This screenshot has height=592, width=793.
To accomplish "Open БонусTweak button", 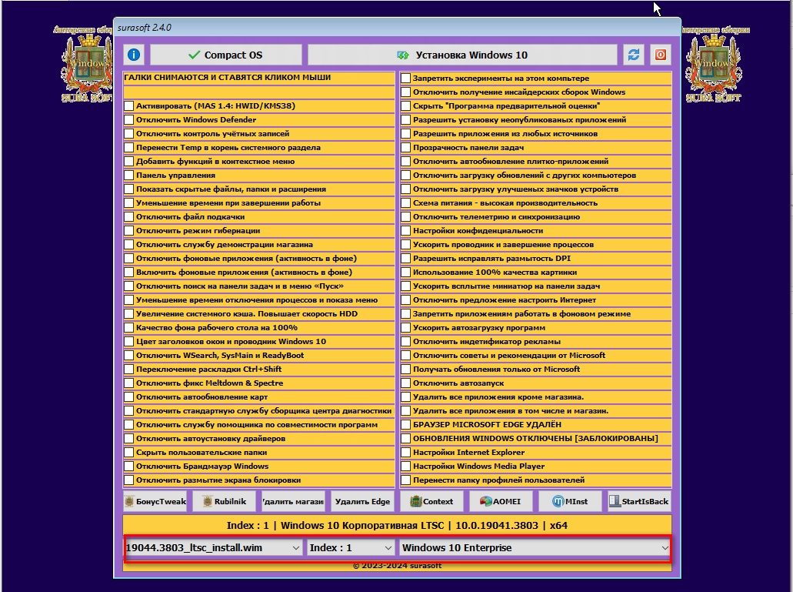I will (x=155, y=501).
